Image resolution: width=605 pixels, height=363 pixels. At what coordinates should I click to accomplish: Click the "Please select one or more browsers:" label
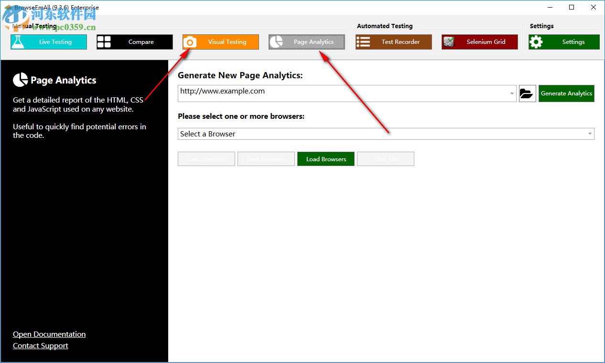click(241, 116)
